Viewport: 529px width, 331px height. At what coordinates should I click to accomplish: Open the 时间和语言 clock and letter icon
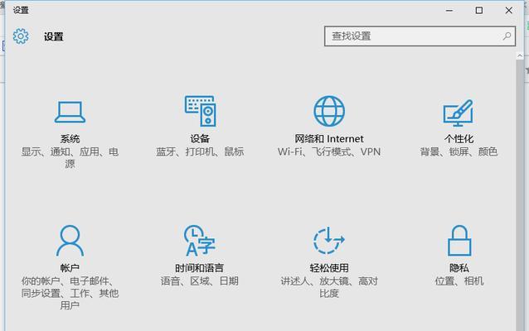coord(199,241)
